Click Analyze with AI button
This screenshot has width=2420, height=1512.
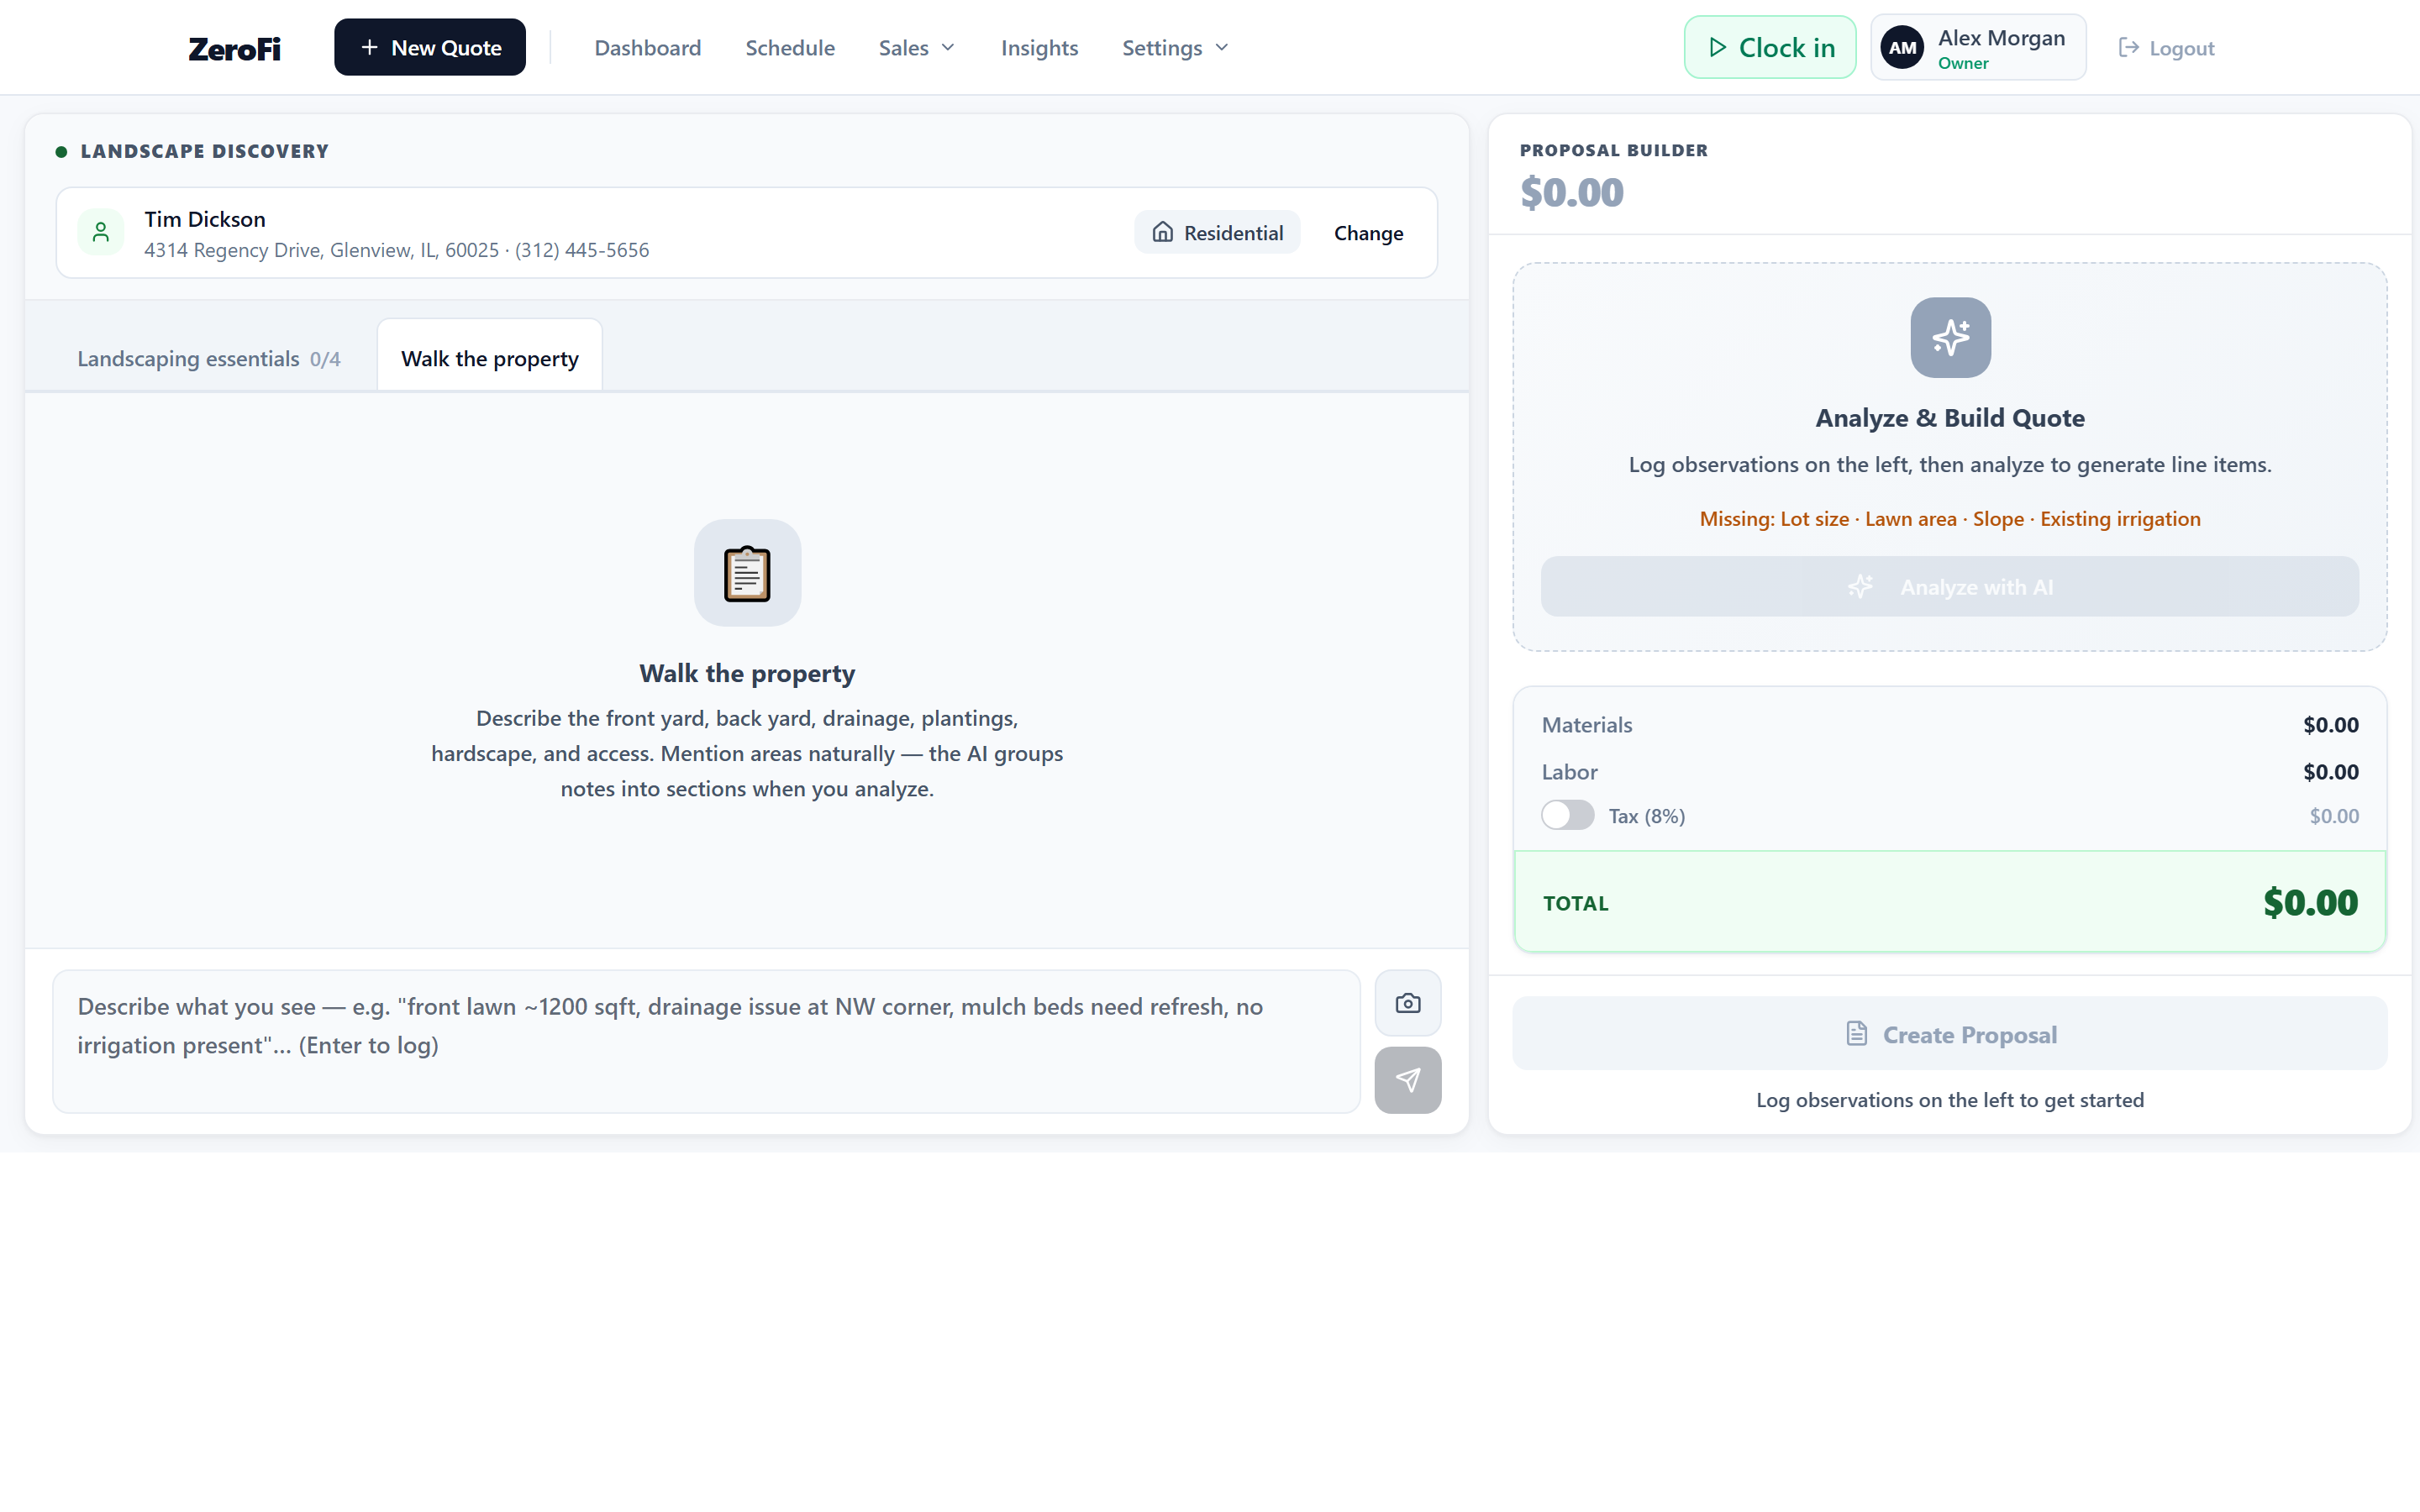[x=1949, y=586]
